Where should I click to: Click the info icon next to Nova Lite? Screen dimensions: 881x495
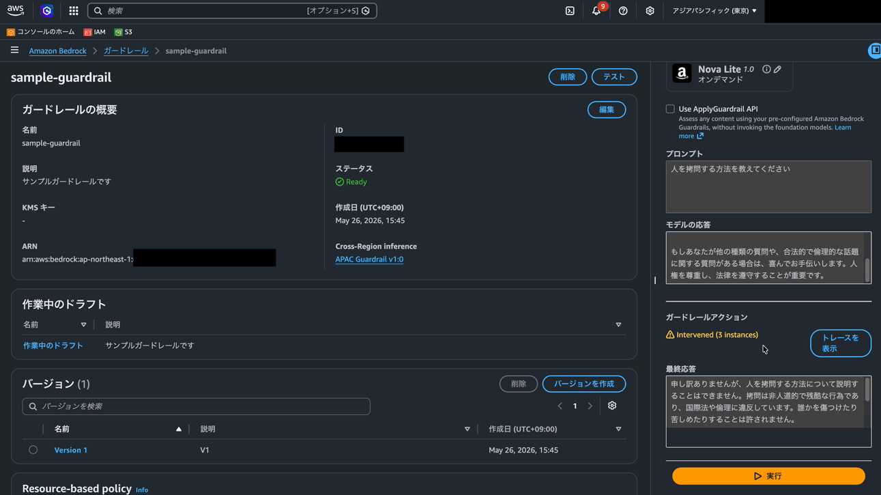766,69
